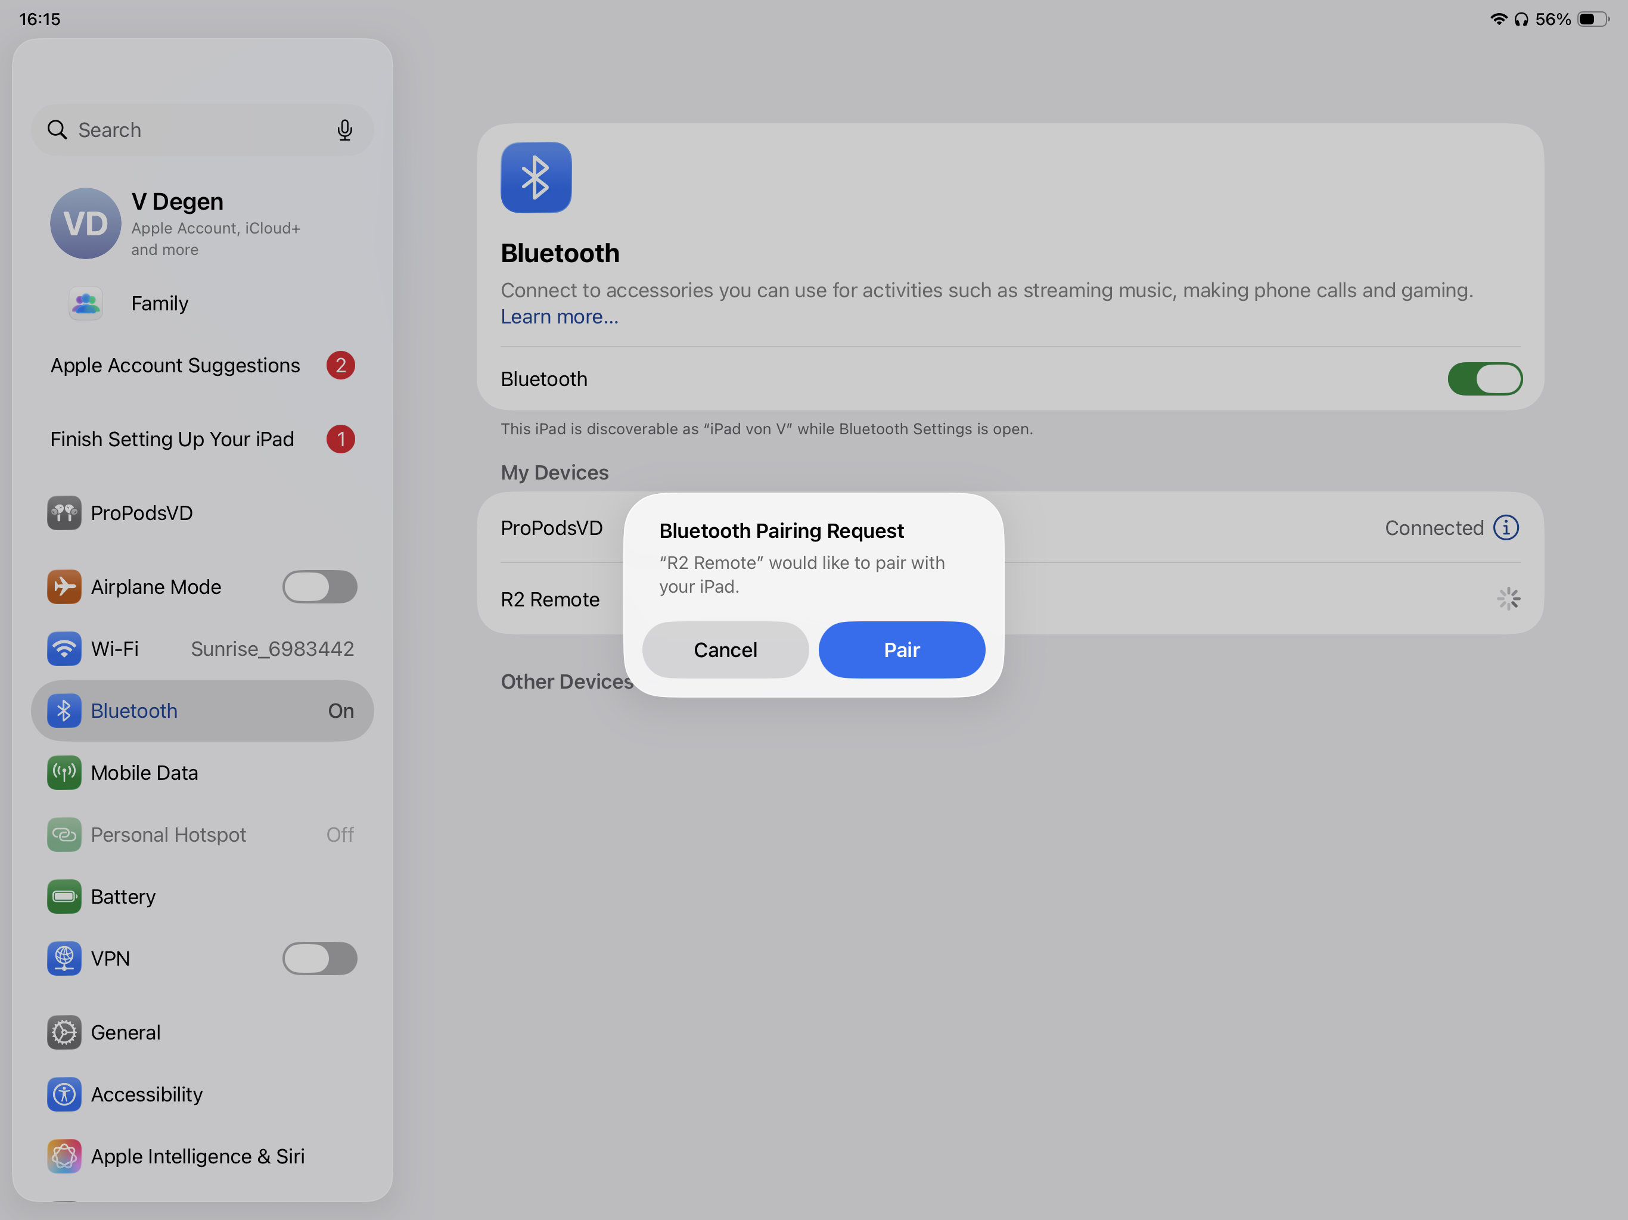Turn off the Bluetooth switch

pyautogui.click(x=1484, y=379)
